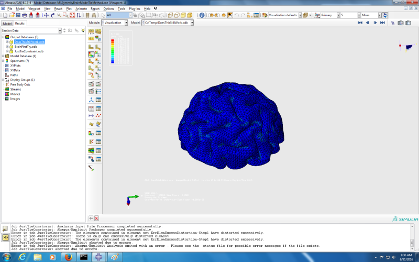This screenshot has height=262, width=419.
Task: Click the Color code palette icon
Action: point(264,15)
